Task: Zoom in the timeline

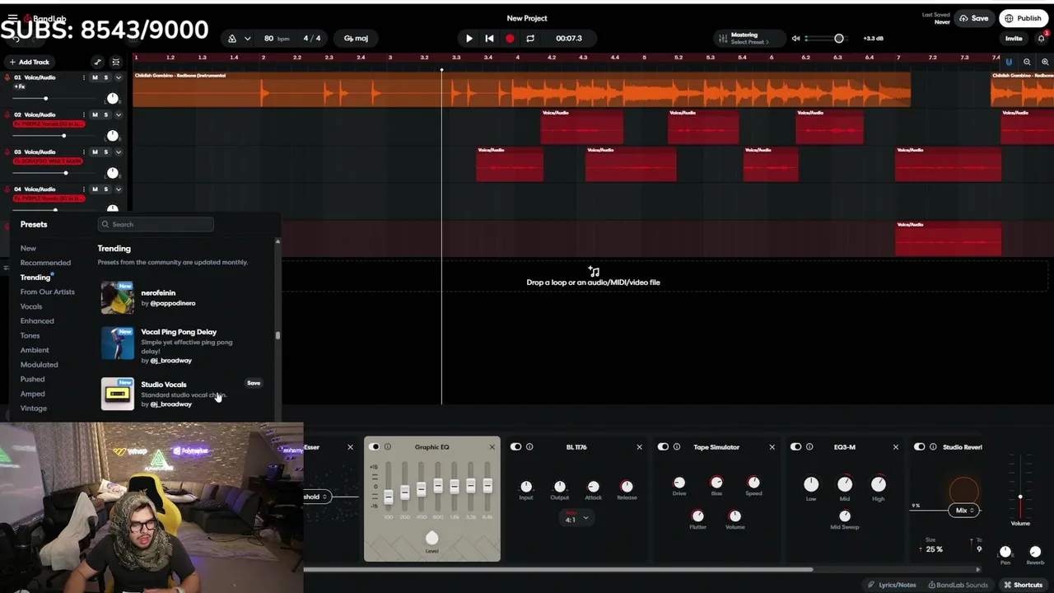Action: (x=1045, y=62)
